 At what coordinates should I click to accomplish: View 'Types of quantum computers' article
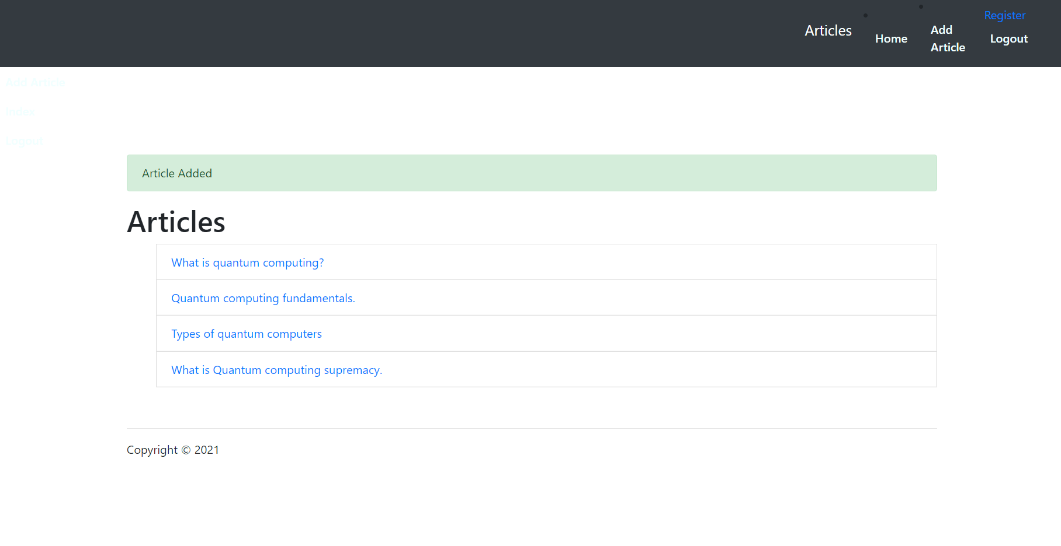pyautogui.click(x=246, y=334)
